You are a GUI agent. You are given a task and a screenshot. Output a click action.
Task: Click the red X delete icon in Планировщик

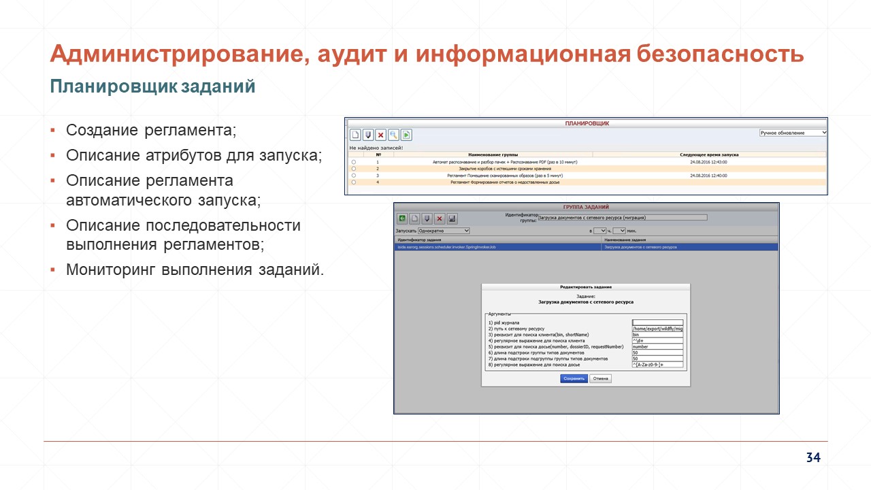click(380, 135)
